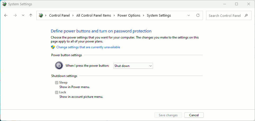This screenshot has width=255, height=121.
Task: Go back using the back arrow
Action: coord(6,15)
